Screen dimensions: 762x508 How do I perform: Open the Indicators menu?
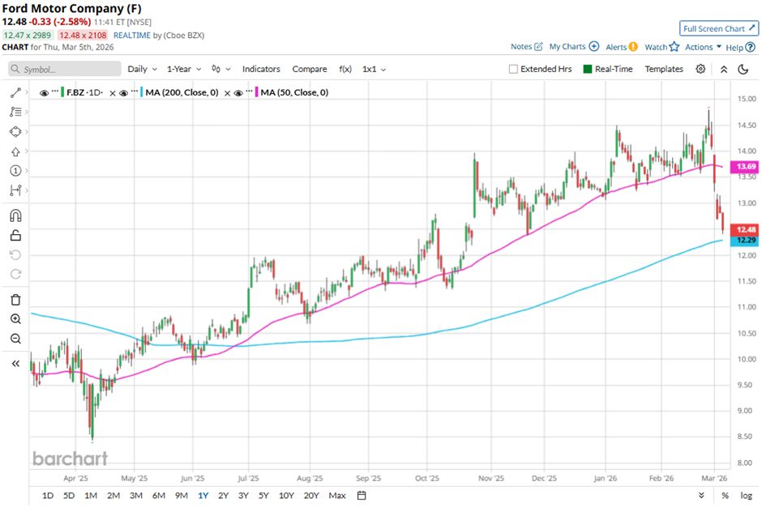click(261, 69)
